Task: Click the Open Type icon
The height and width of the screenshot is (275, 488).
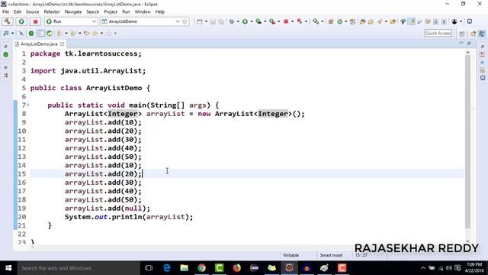Action: (362, 21)
